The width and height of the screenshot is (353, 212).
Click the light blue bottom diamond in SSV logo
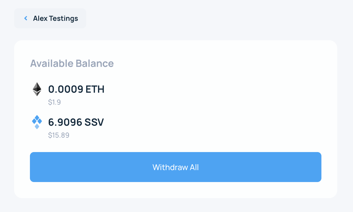coord(37,127)
